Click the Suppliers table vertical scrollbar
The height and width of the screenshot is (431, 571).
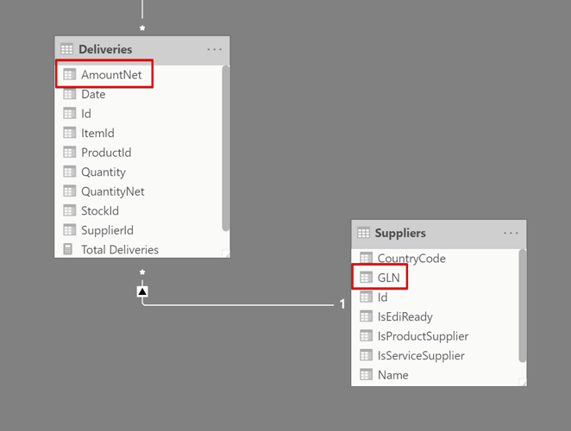pyautogui.click(x=523, y=306)
